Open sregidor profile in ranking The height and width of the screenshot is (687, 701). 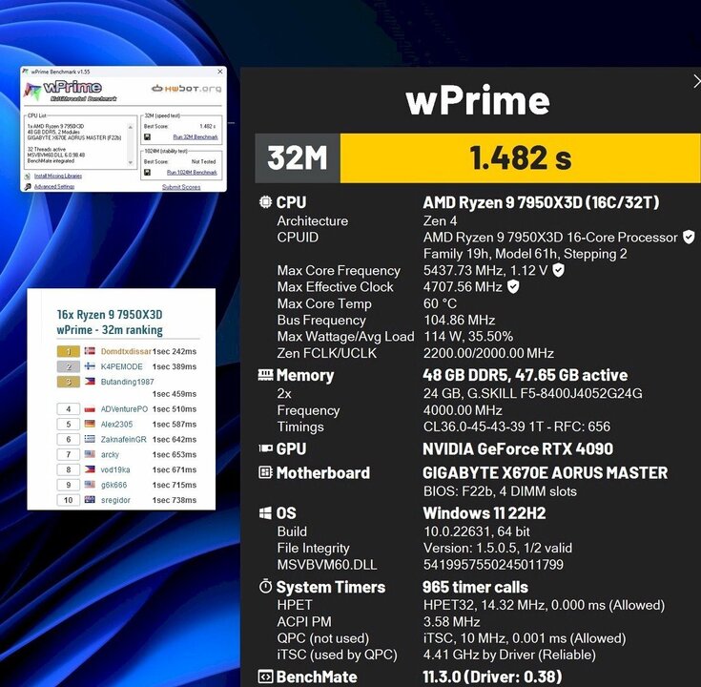tap(115, 500)
